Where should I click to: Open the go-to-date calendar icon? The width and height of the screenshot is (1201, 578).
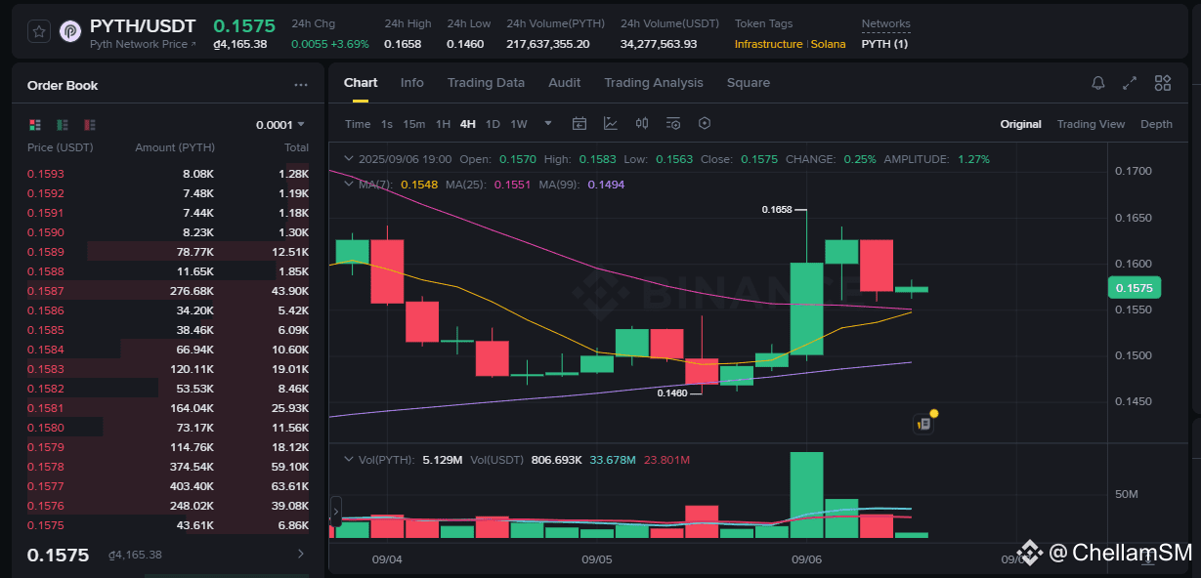pos(579,123)
